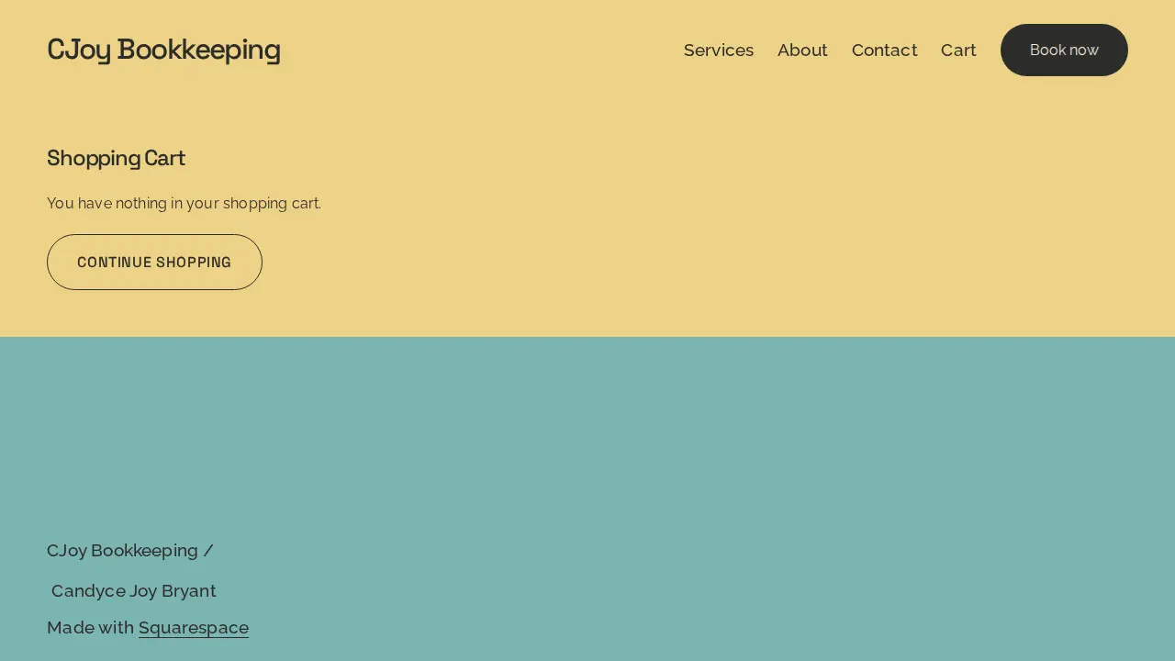Open the CJoy Bookkeeping site title
Screen dimensions: 1175x661
[163, 50]
